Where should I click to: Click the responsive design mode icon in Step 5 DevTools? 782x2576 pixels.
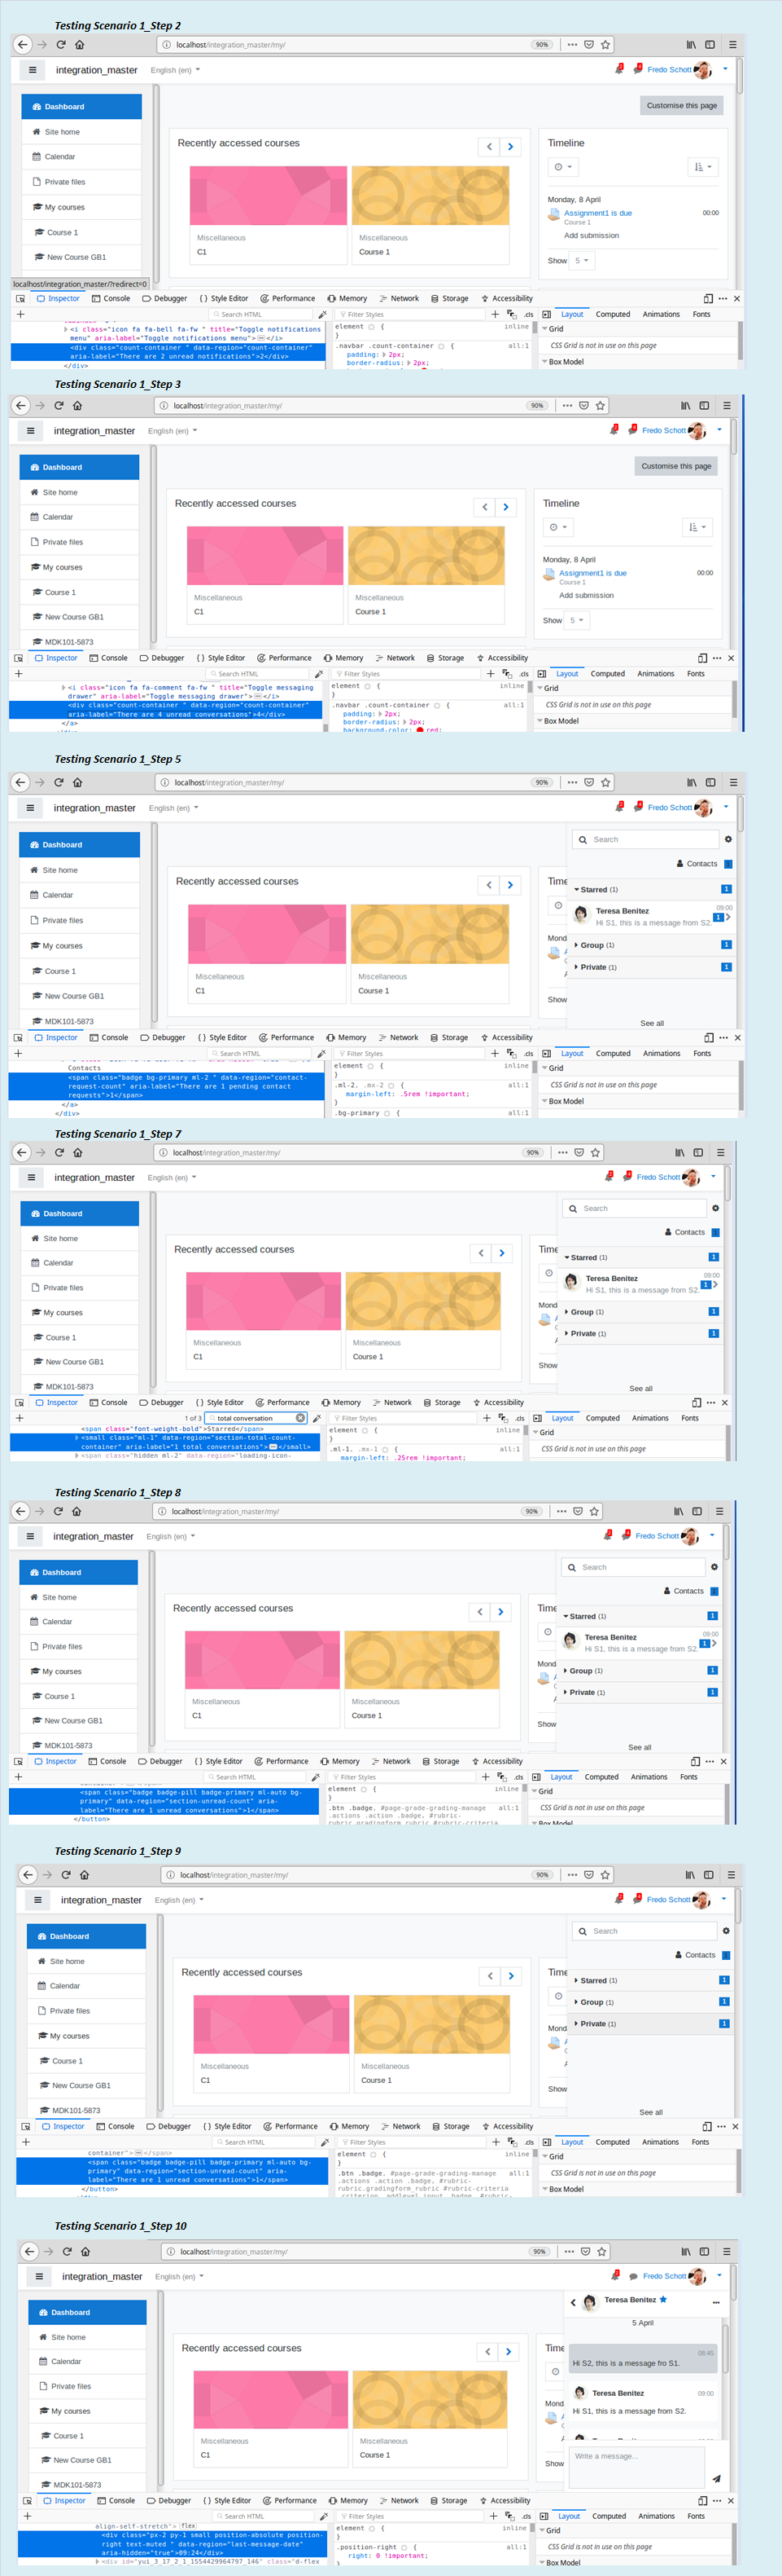[708, 1037]
